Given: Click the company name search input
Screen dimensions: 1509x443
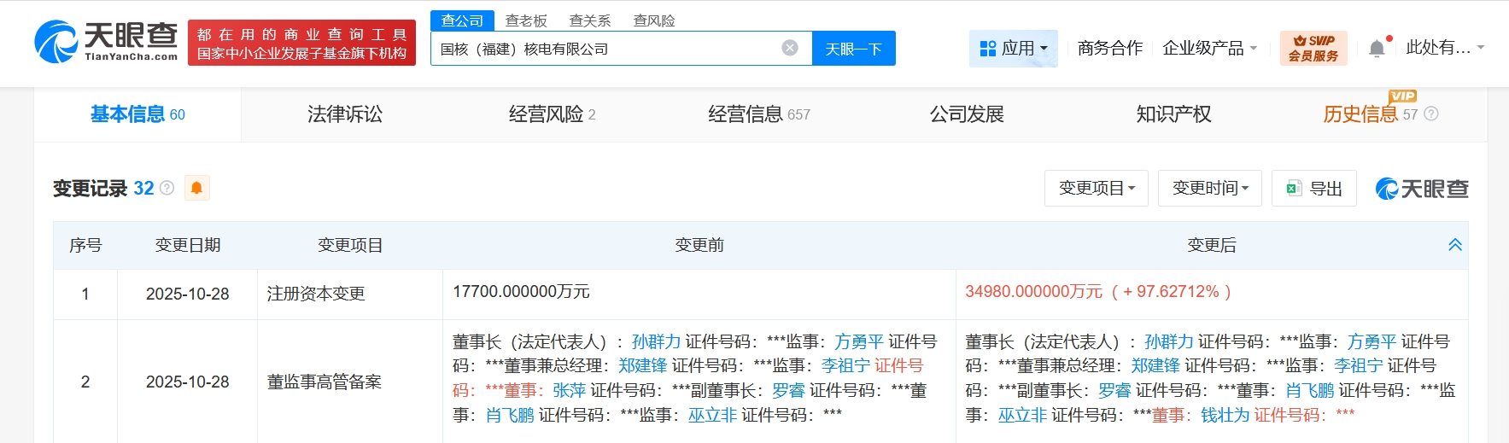Looking at the screenshot, I should pos(605,49).
